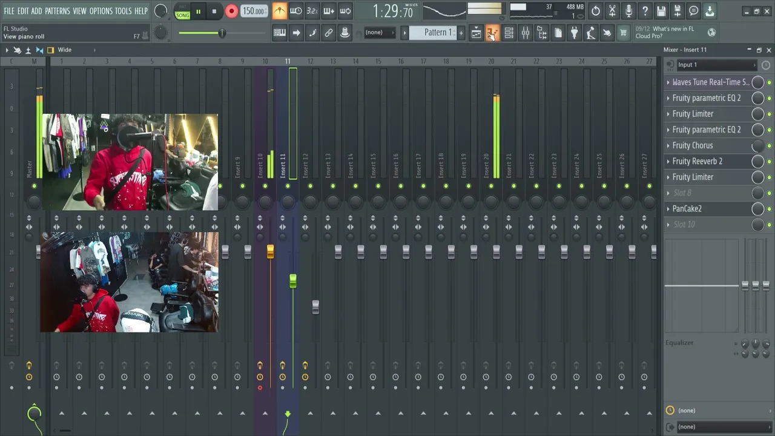
Task: Enable typing keyboard to piano icon
Action: (280, 33)
